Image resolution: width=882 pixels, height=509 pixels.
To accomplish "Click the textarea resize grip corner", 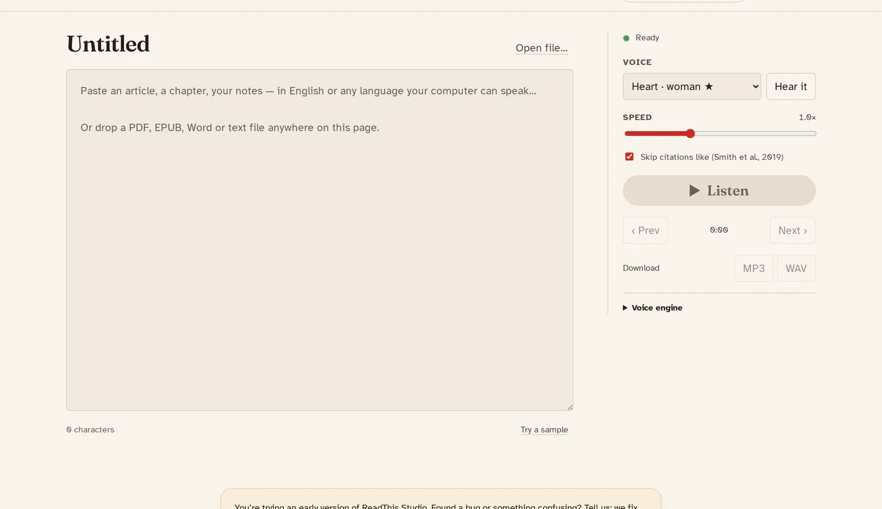I will tap(570, 407).
